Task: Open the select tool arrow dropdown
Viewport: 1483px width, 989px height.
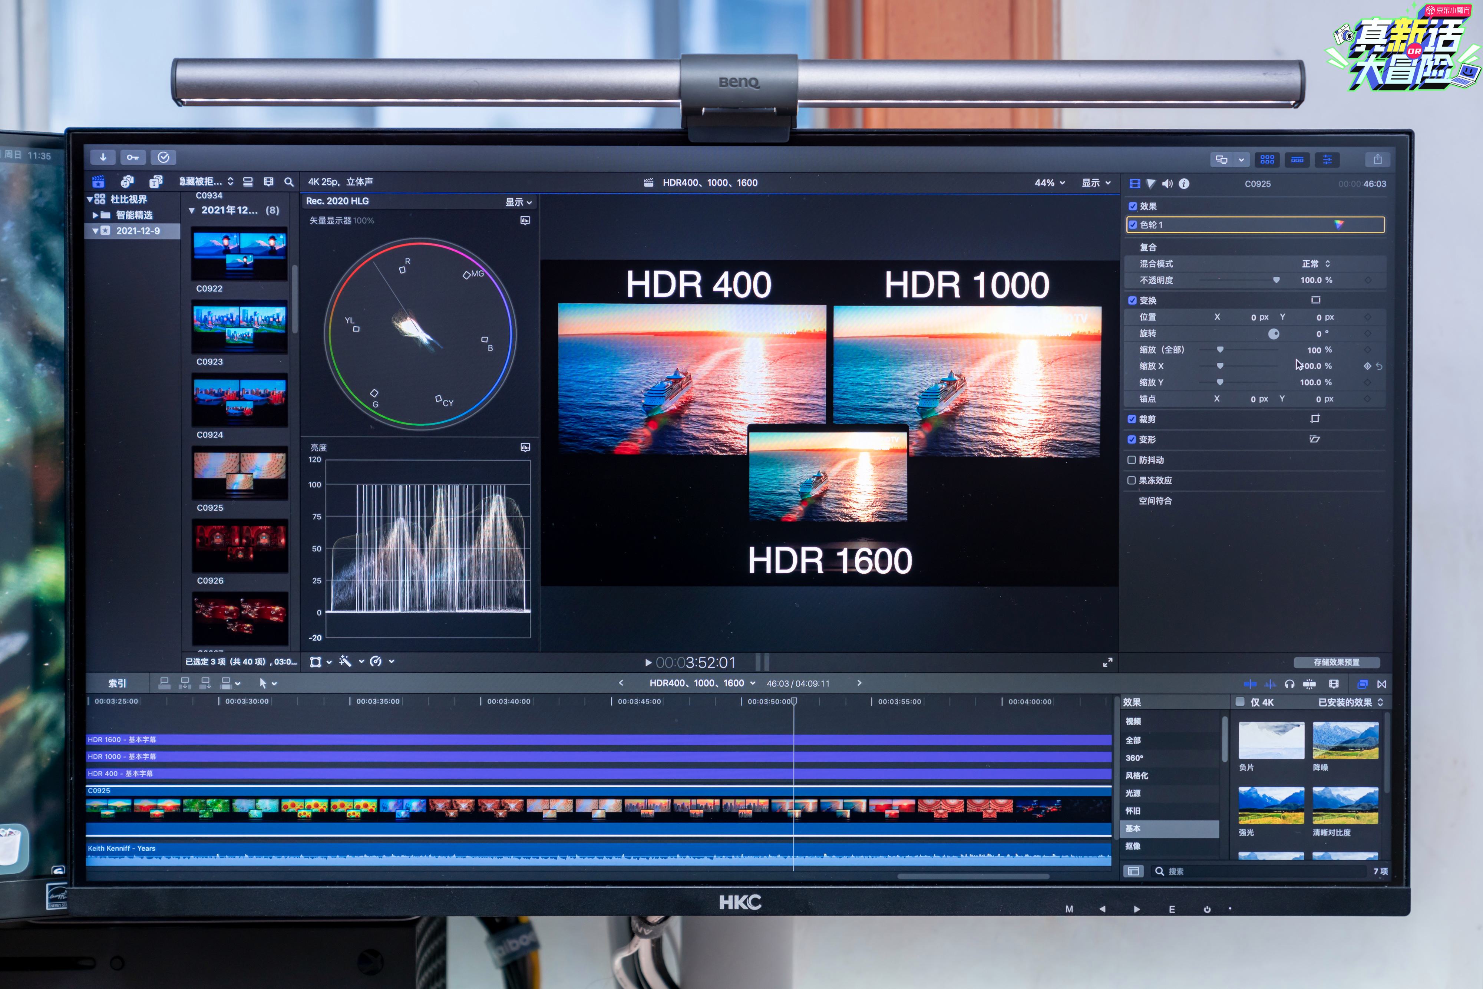Action: (x=268, y=683)
